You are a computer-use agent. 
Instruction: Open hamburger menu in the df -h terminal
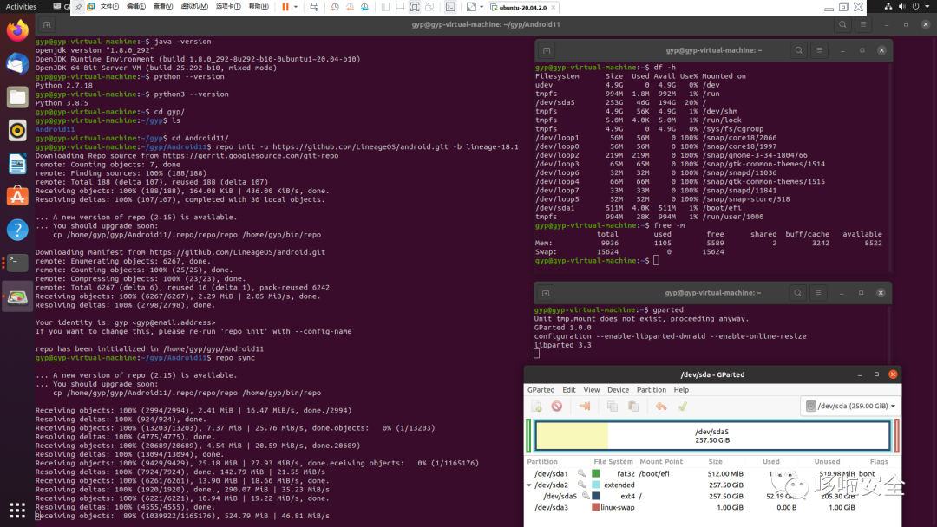(x=819, y=50)
